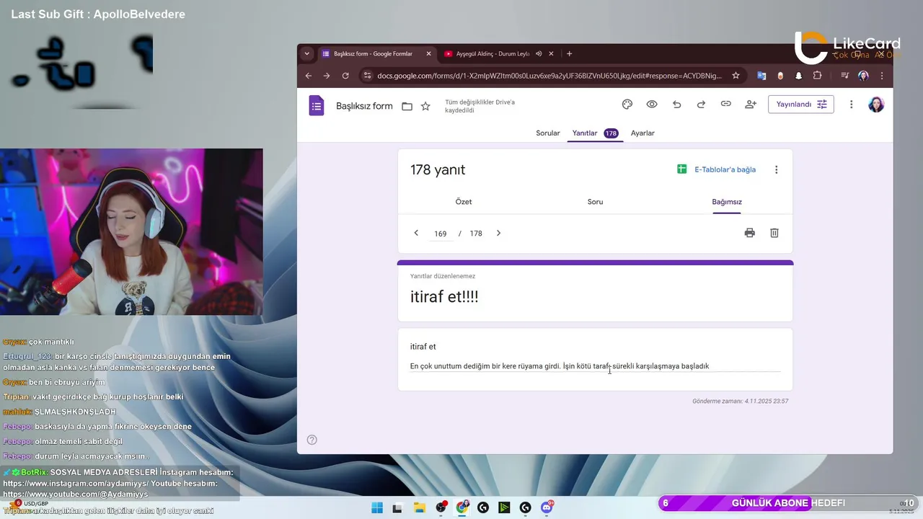Redo the last form change
The height and width of the screenshot is (519, 923).
(701, 105)
